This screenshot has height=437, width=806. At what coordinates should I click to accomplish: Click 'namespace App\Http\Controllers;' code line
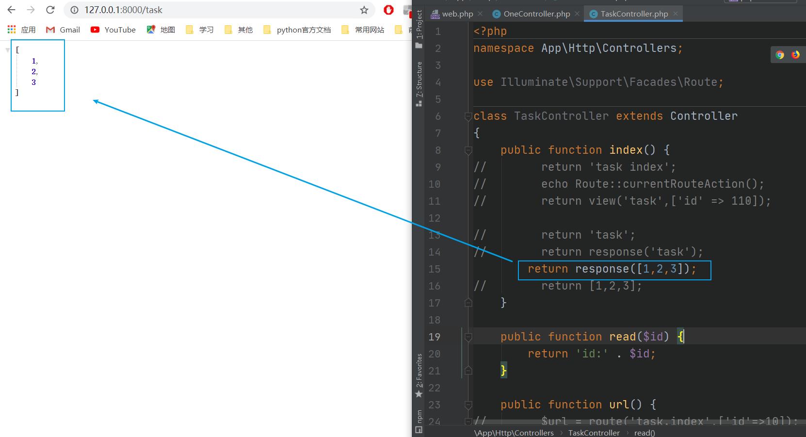tap(578, 48)
